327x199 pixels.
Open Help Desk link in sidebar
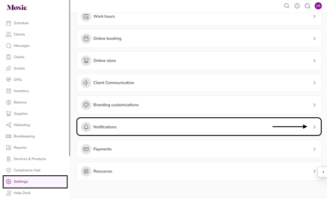[x=22, y=193]
